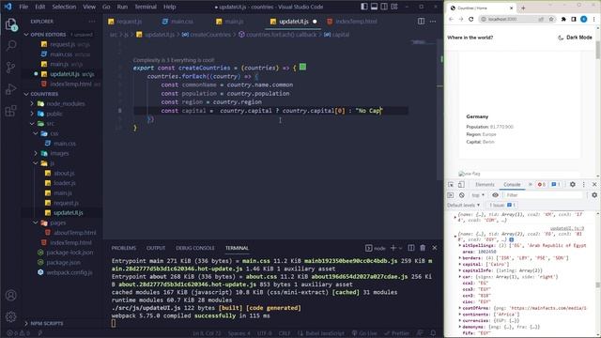601x338 pixels.
Task: Click the Go Live status bar button
Action: point(364,333)
